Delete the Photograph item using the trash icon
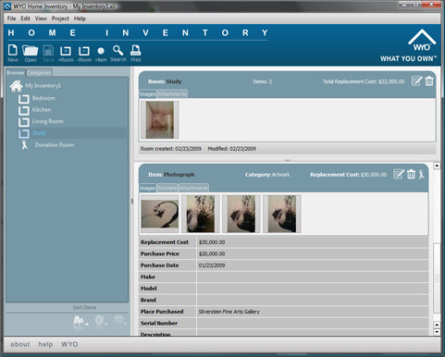The height and width of the screenshot is (357, 445). tap(411, 174)
